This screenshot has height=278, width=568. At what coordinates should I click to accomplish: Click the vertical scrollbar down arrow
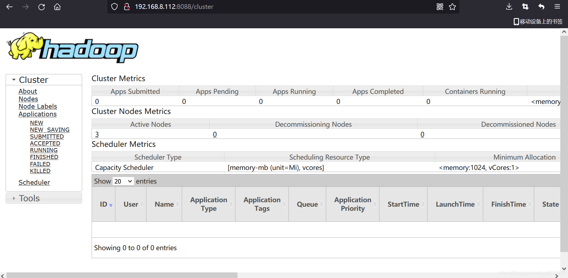pos(564,269)
